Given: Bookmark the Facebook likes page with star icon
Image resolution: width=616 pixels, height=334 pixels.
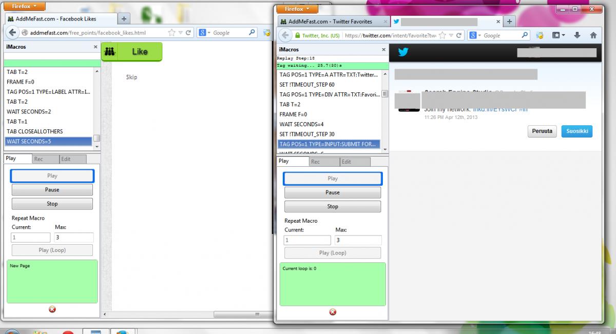Looking at the screenshot, I should click(x=171, y=32).
